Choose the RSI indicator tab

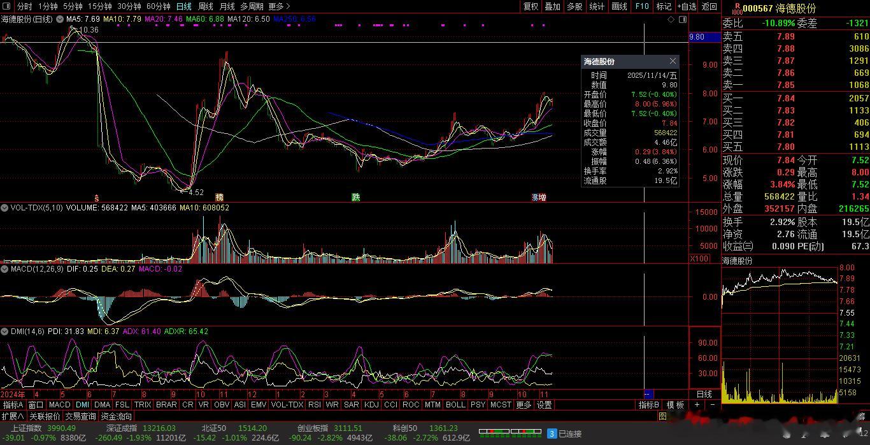314,405
